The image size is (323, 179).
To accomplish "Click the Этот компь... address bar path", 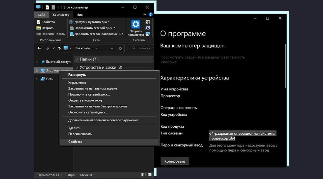I will (84, 48).
